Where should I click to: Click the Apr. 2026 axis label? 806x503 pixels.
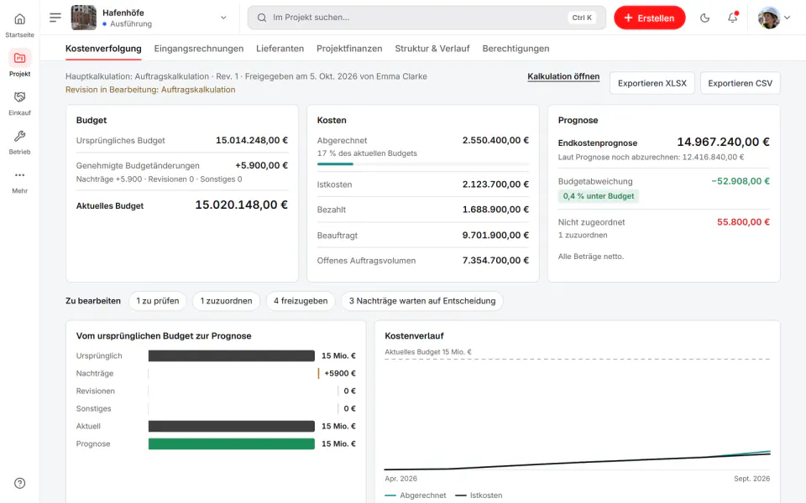tap(401, 479)
